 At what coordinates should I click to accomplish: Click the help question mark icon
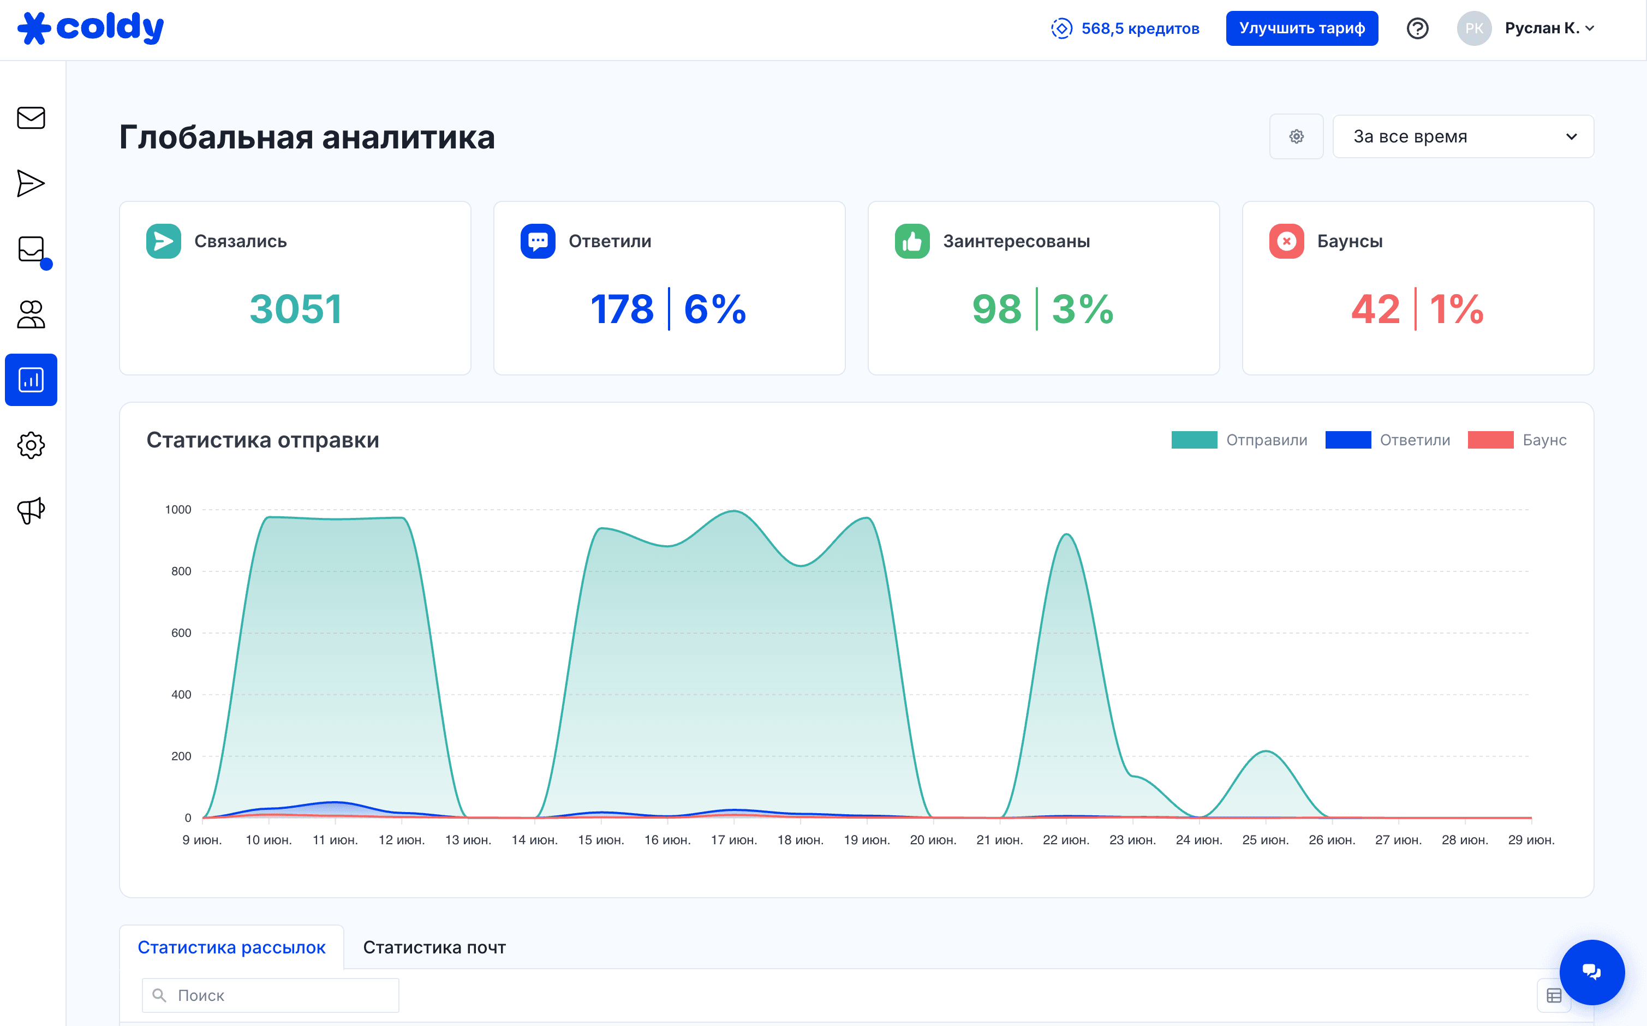[x=1417, y=28]
